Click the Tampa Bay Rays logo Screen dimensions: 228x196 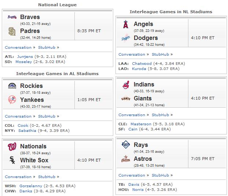pyautogui.click(x=126, y=145)
